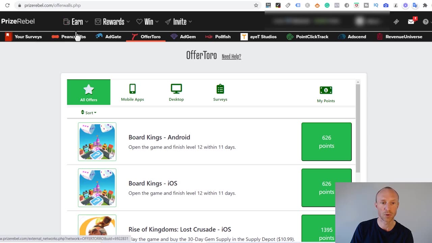
Task: Click 626 points button for Board Kings Android
Action: click(x=326, y=142)
